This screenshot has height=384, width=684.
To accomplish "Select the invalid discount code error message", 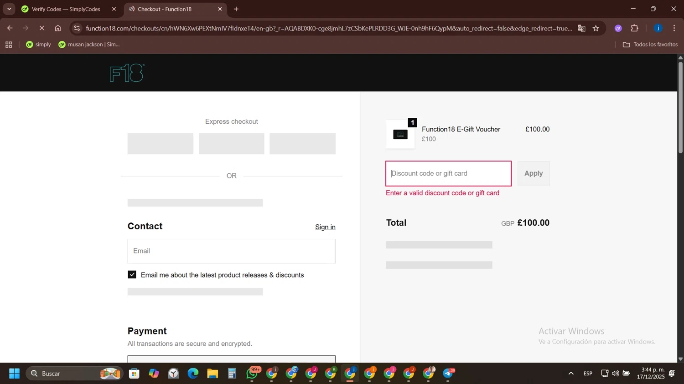I will [x=442, y=193].
